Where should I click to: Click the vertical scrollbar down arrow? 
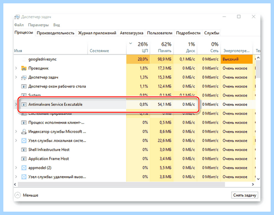coord(258,179)
